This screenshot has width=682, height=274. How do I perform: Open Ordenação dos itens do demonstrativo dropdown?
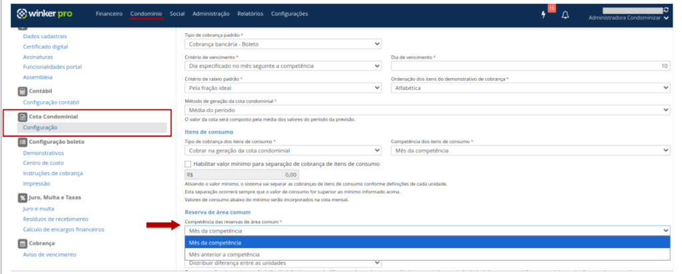(x=530, y=88)
